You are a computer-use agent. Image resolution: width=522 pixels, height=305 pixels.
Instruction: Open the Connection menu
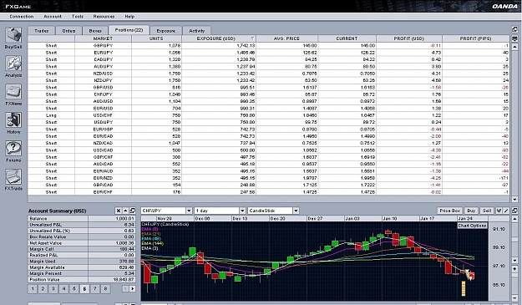(22, 17)
